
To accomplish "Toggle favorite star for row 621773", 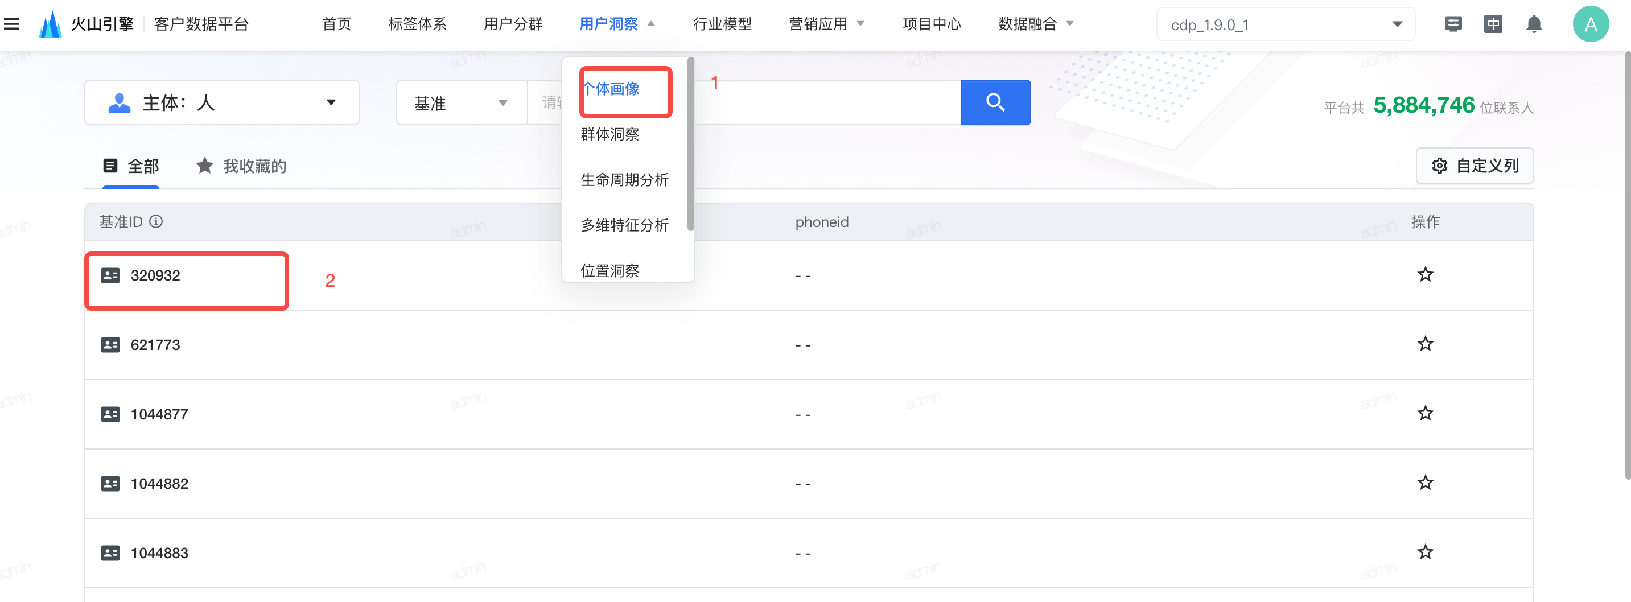I will tap(1424, 344).
